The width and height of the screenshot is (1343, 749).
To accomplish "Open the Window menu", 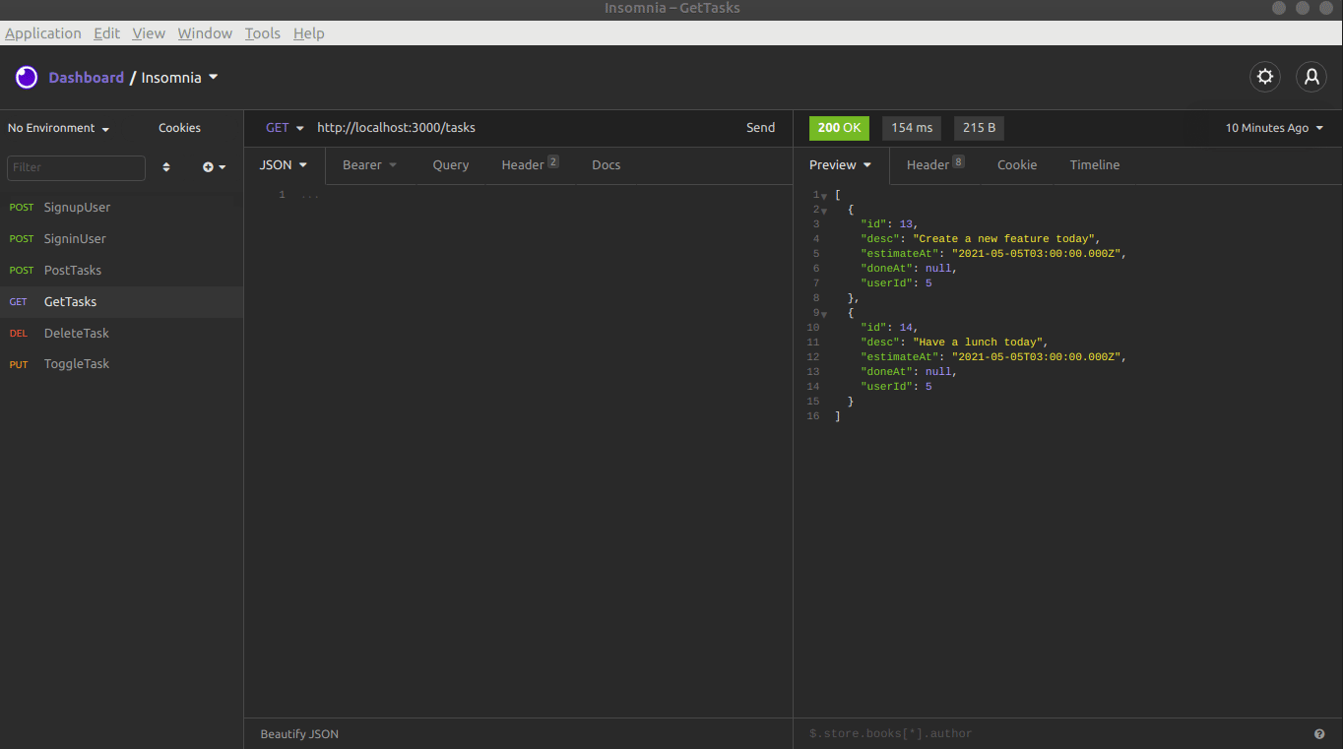I will point(205,33).
